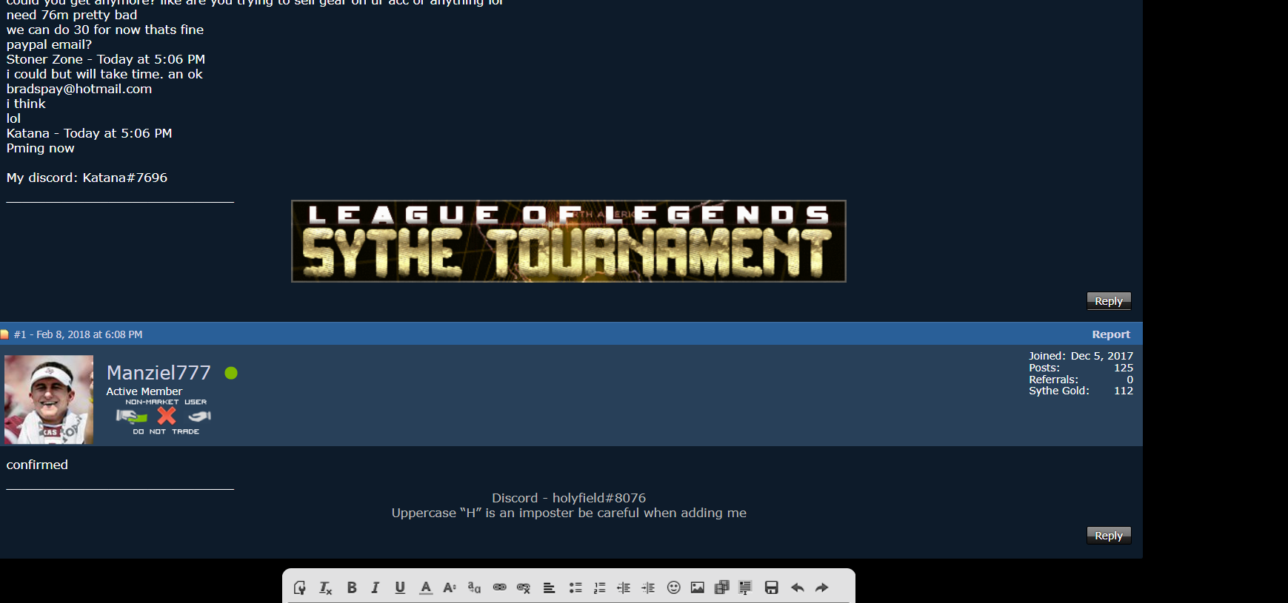1288x603 pixels.
Task: Open the League of Legends Sythe Tournament banner
Action: coord(569,241)
